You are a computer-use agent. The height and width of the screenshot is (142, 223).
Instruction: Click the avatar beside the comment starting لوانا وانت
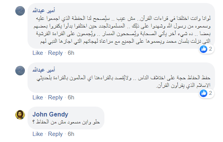(20, 11)
